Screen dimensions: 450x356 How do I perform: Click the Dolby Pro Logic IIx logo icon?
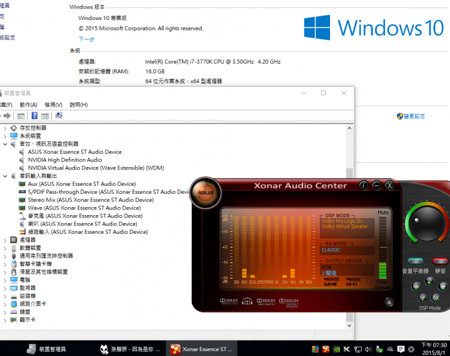(266, 302)
